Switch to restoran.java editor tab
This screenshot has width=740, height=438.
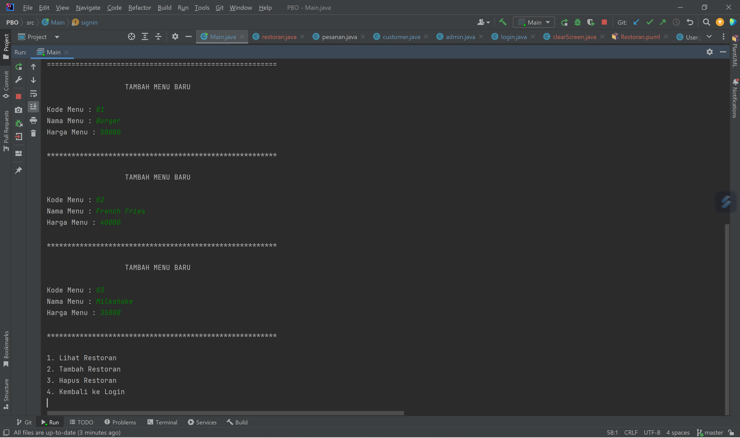click(x=279, y=37)
